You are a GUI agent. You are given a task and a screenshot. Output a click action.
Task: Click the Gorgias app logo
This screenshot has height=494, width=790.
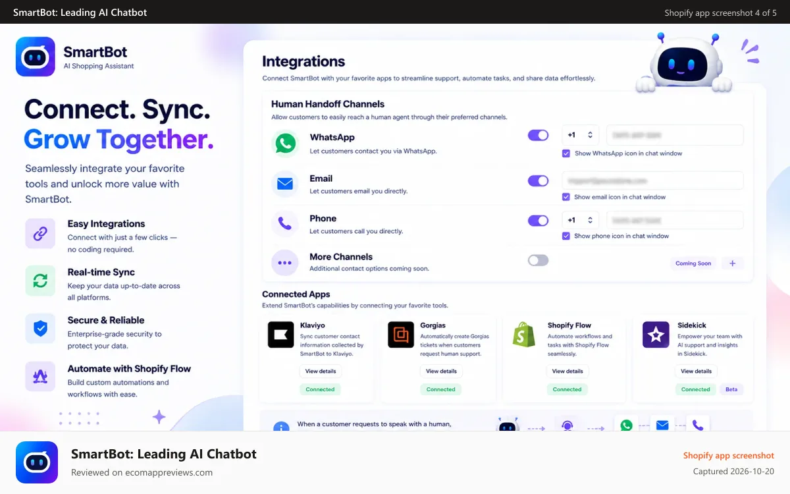coord(401,335)
